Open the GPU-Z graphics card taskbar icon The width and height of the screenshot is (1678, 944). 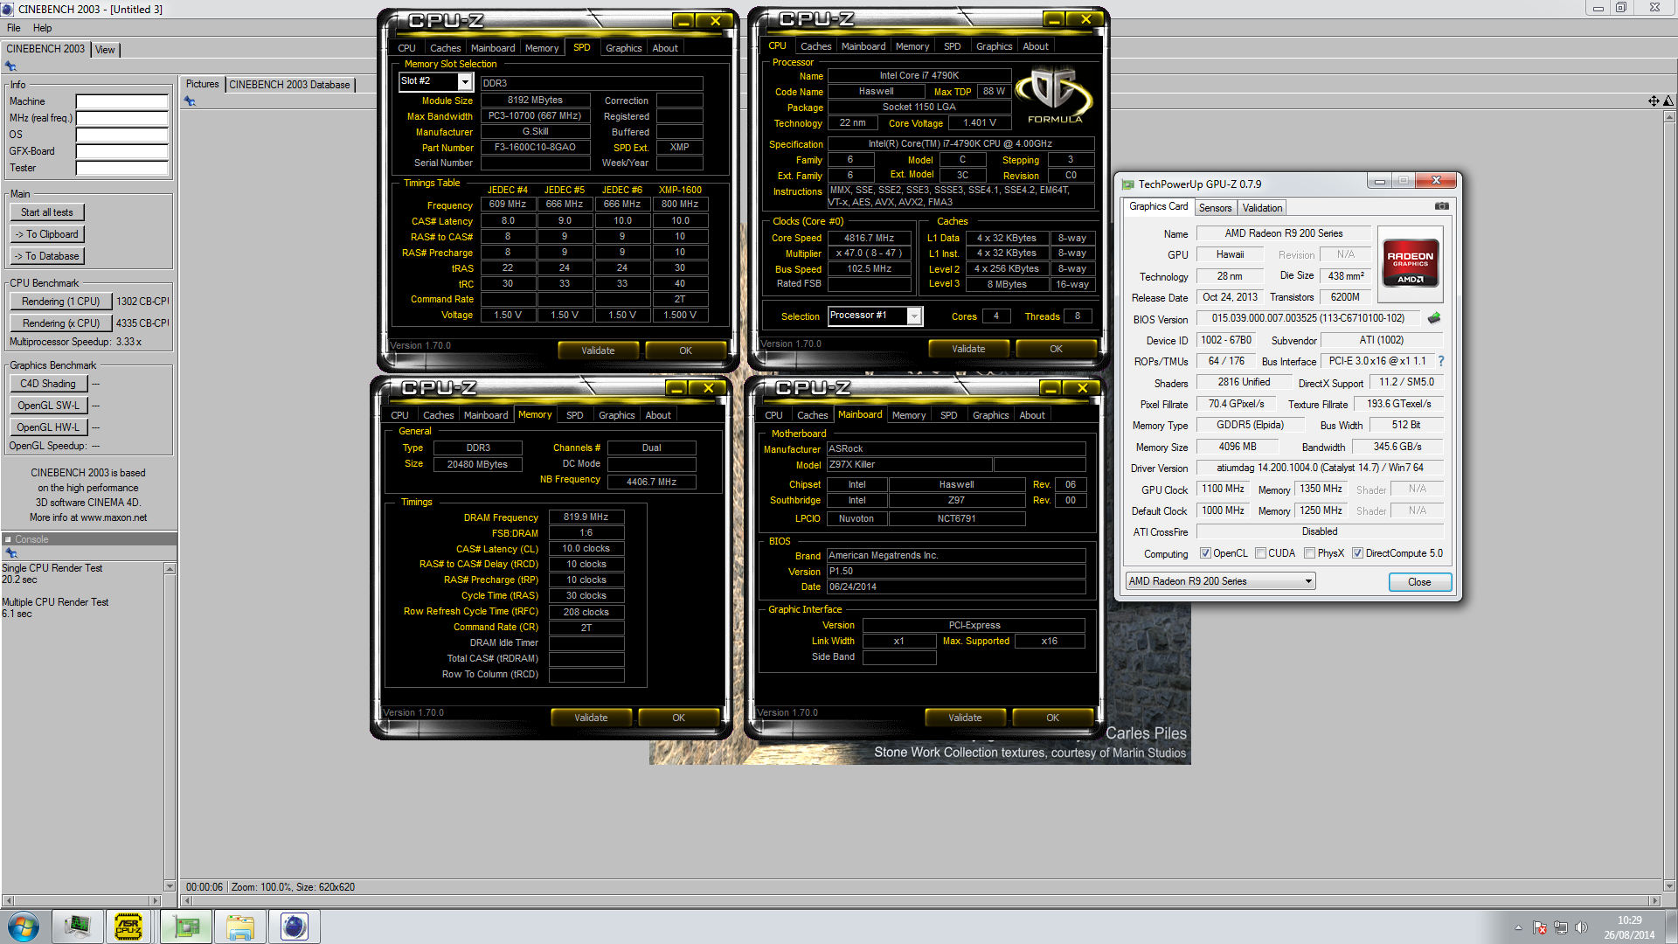tap(186, 927)
